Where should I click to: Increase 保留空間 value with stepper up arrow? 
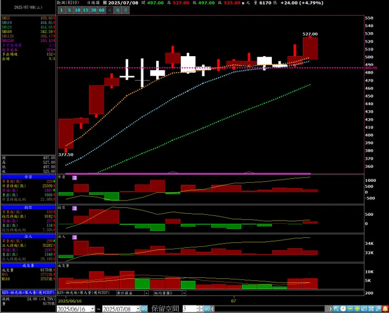200,307
